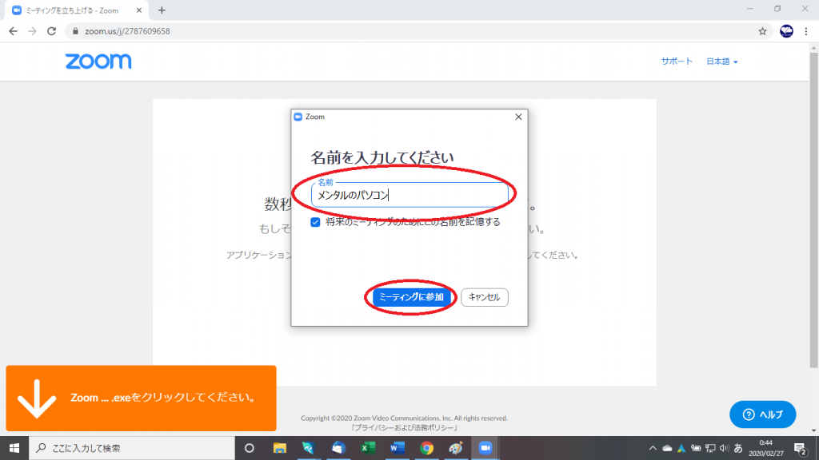Screen dimensions: 819x460
Task: Expand the 日本語 language dropdown
Action: pos(722,61)
